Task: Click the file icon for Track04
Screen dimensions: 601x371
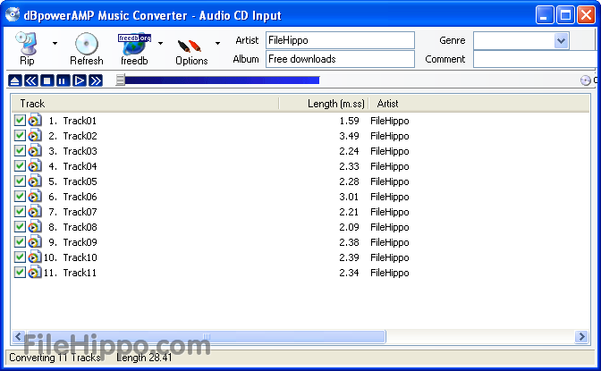Action: [x=35, y=166]
